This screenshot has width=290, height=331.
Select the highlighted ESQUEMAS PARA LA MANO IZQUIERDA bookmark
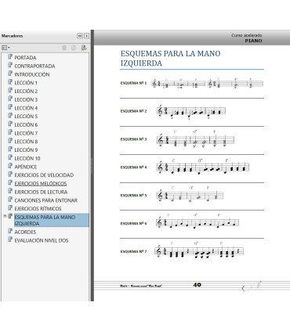pos(52,220)
